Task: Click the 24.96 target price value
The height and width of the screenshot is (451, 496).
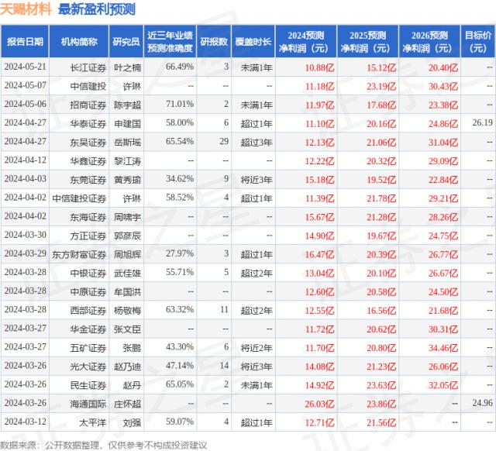Action: pyautogui.click(x=481, y=403)
